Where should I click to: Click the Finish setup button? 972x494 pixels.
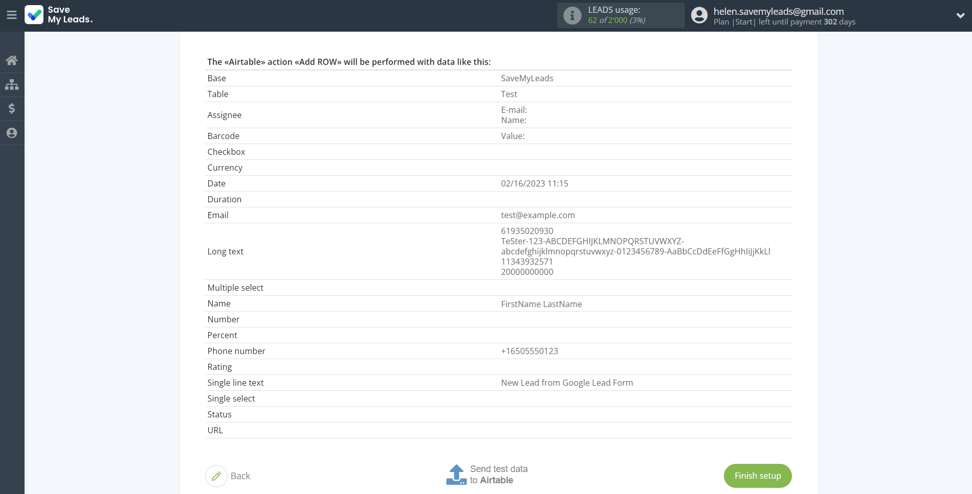[x=758, y=476]
